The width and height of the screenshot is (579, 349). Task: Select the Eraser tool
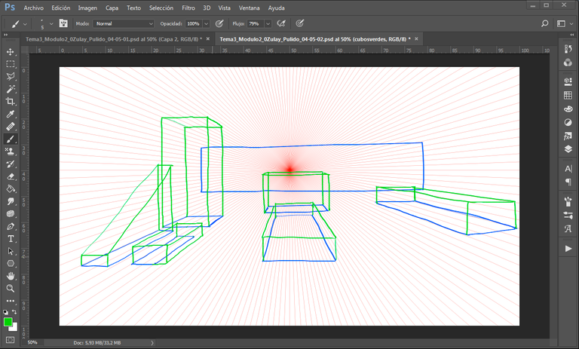pyautogui.click(x=11, y=176)
